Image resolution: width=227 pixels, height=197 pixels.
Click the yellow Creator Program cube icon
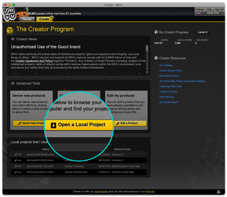pyautogui.click(x=10, y=30)
